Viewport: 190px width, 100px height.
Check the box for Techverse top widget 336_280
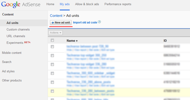(x=52, y=65)
